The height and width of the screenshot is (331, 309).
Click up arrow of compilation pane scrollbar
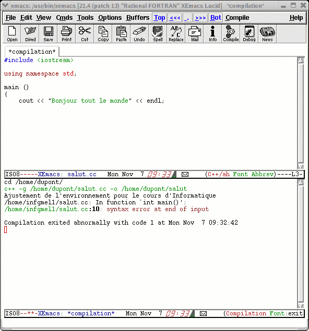coord(301,183)
